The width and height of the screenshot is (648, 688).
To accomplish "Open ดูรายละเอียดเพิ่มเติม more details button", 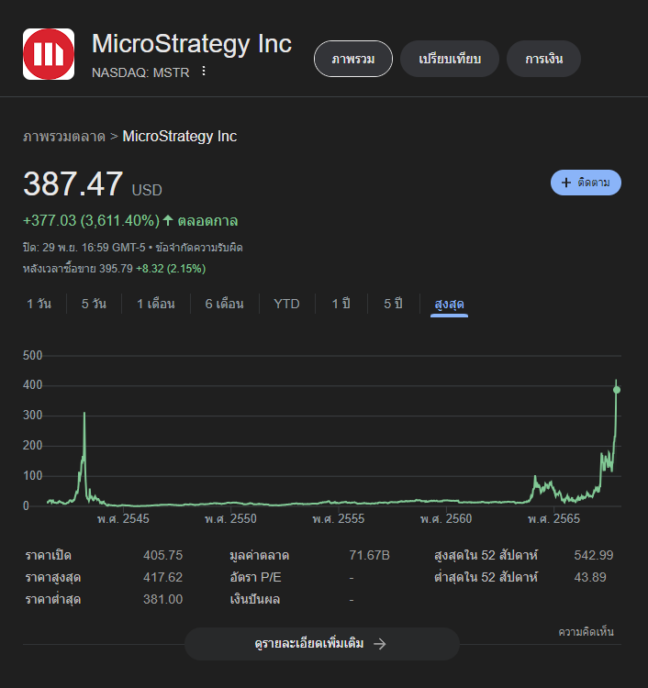I will point(322,644).
